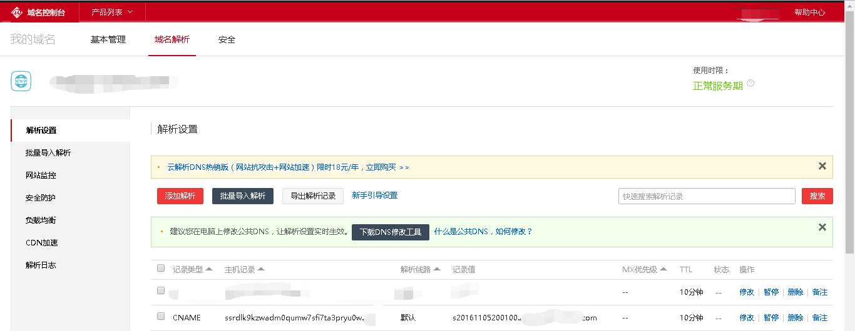Click the red 添加解析 button
The image size is (855, 331).
coord(180,196)
